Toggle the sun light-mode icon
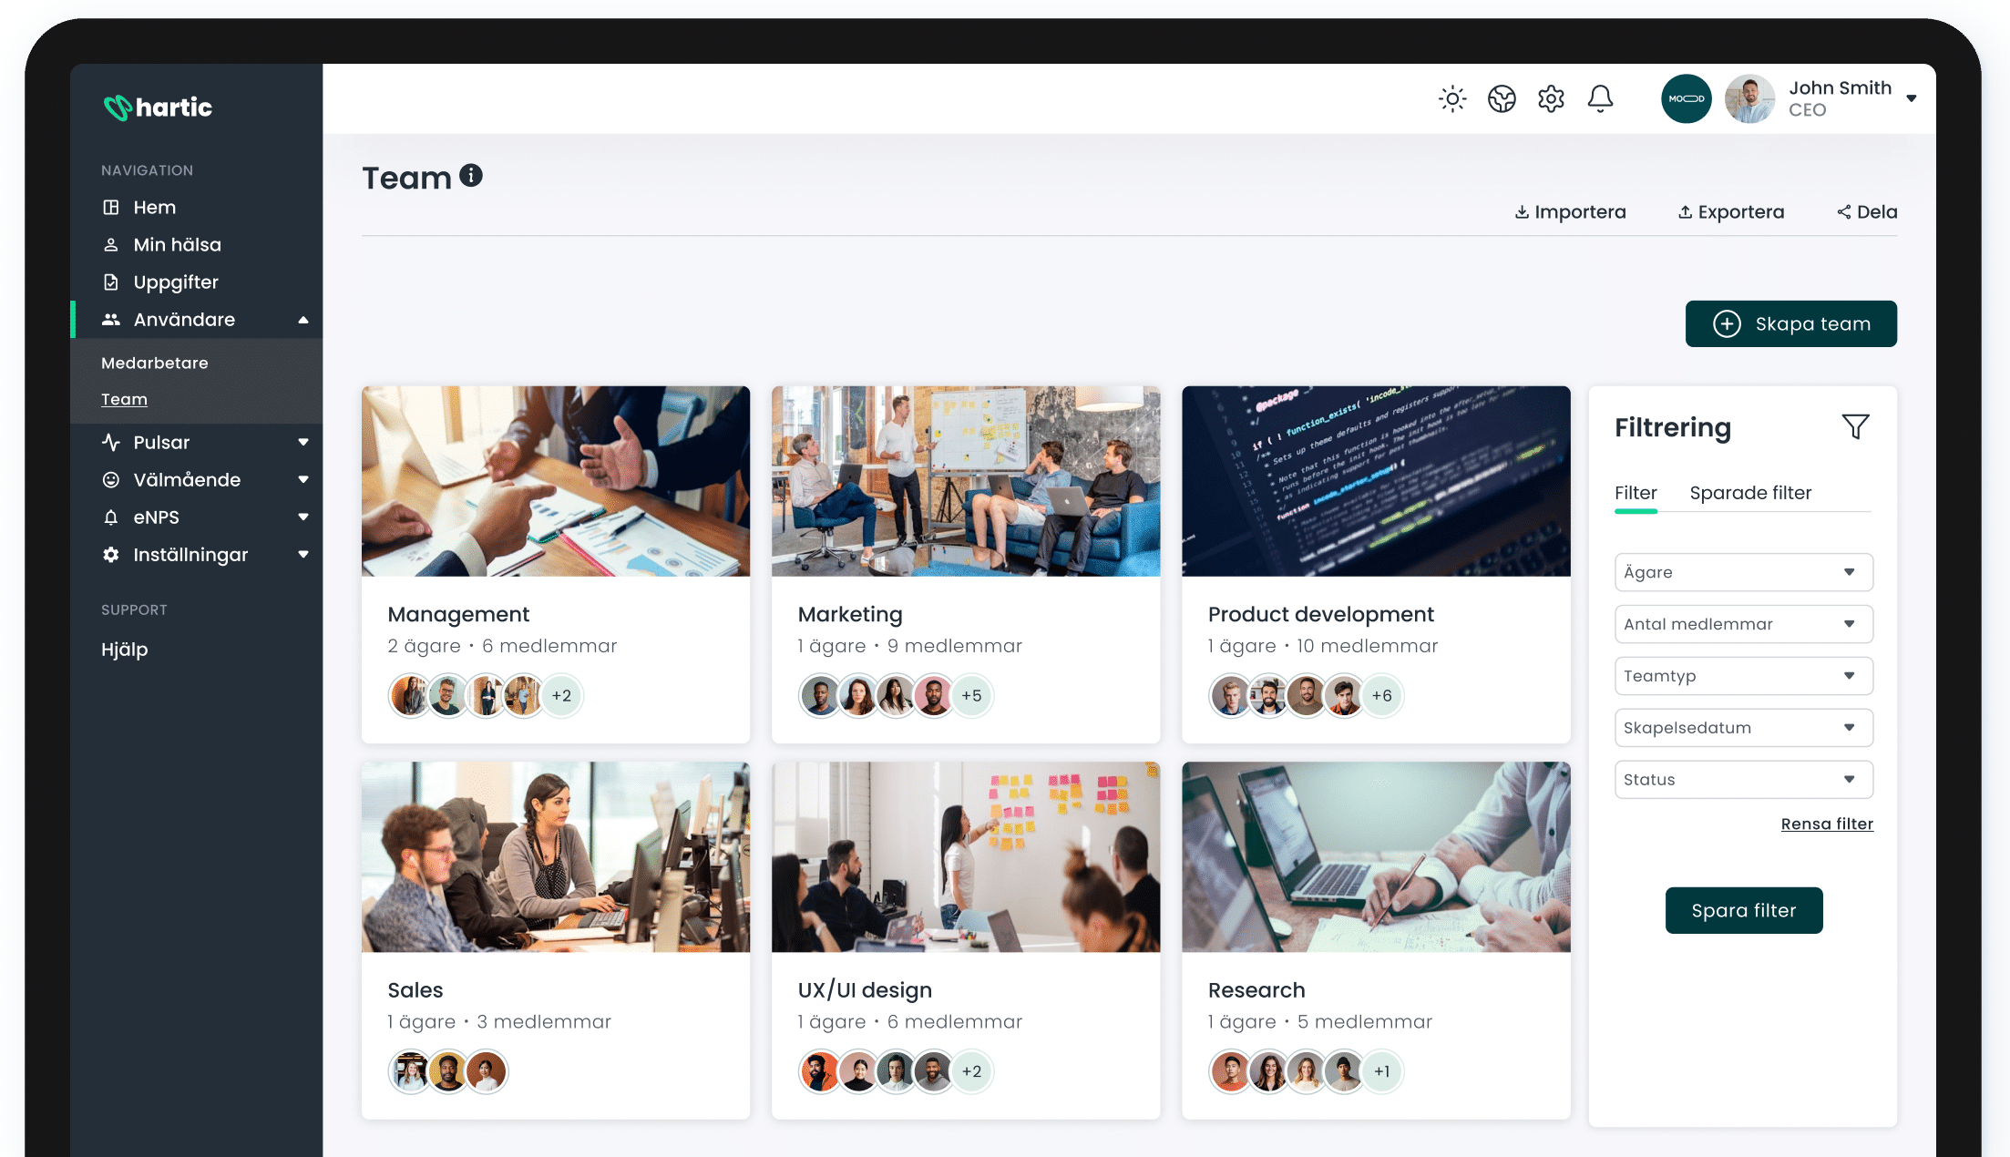This screenshot has width=2010, height=1157. 1452,98
